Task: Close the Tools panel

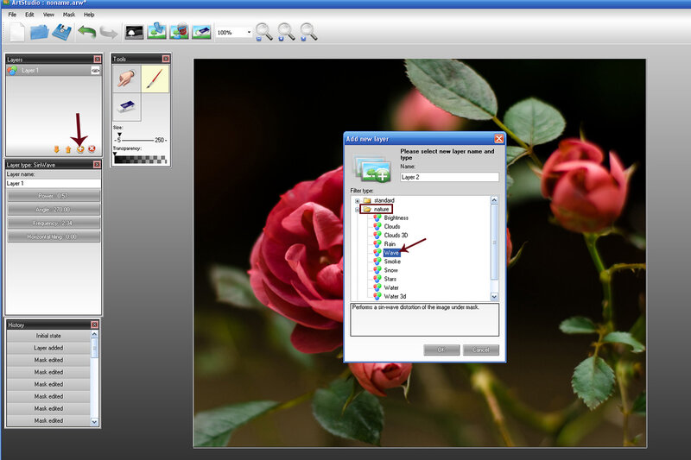Action: coord(166,59)
